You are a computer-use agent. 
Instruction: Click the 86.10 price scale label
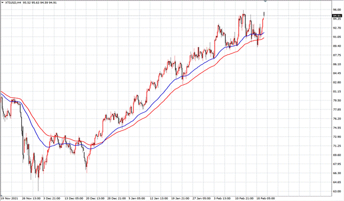click(337, 64)
